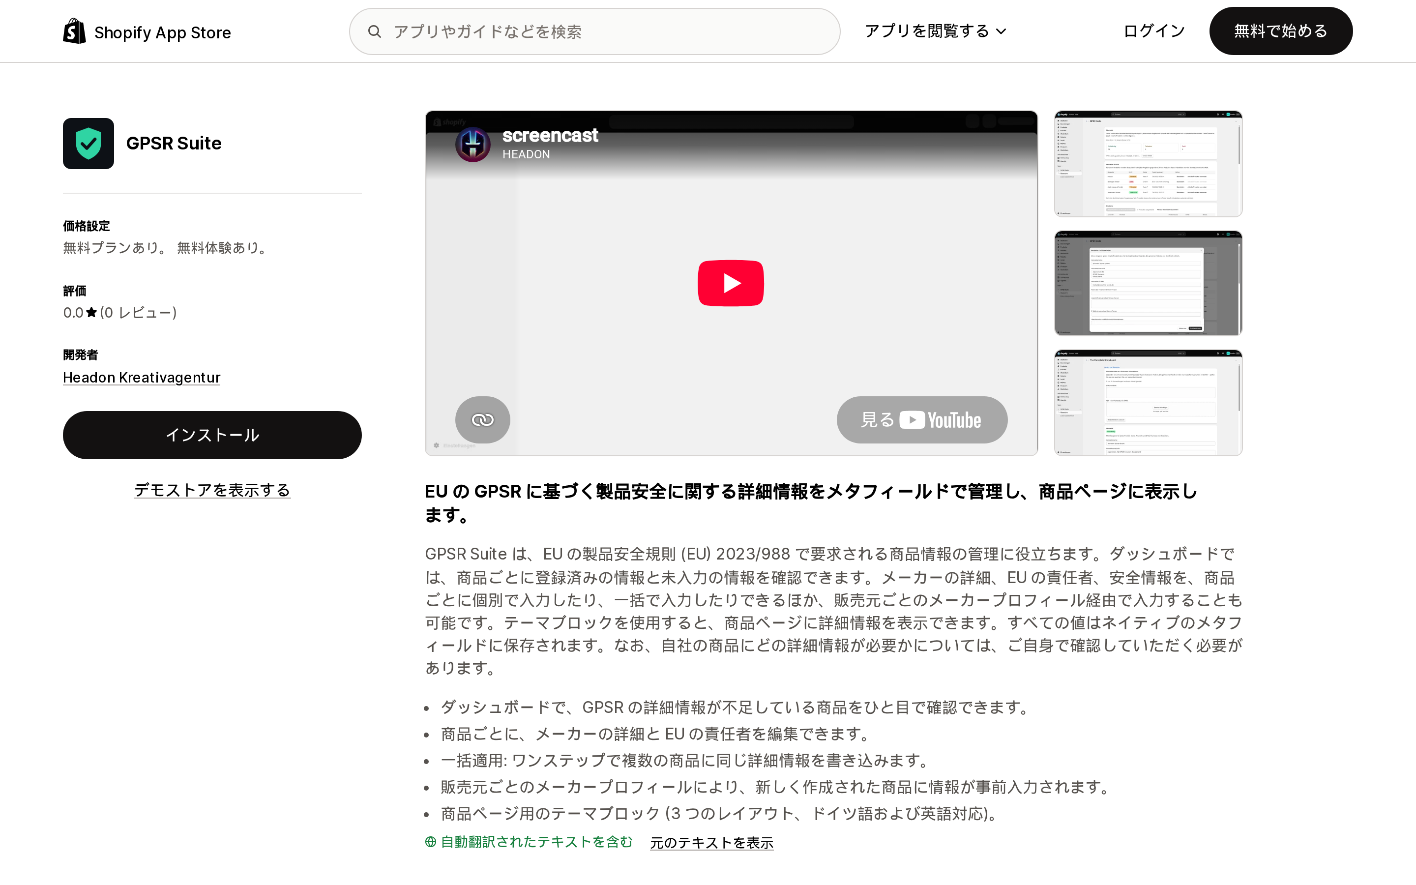Click the 無料で始める button
Viewport: 1416px width, 885px height.
(x=1281, y=31)
